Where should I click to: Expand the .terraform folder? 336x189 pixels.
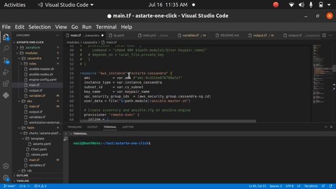33,48
